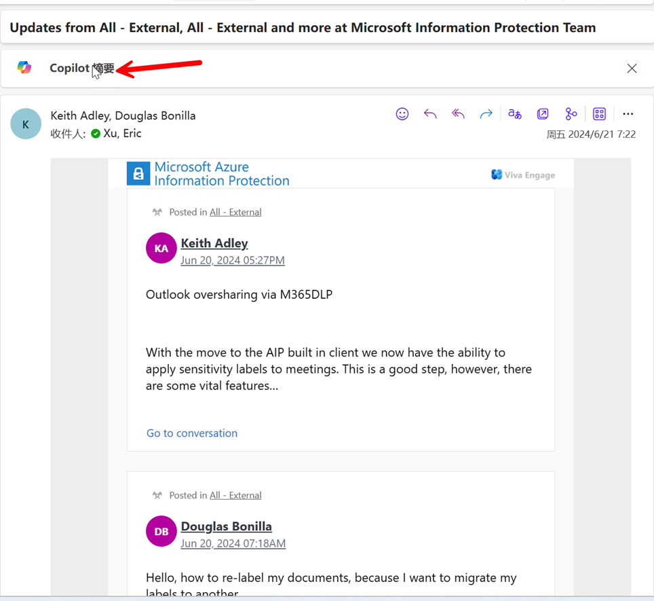Image resolution: width=654 pixels, height=601 pixels.
Task: Click the Viva Engage logo
Action: tap(523, 175)
